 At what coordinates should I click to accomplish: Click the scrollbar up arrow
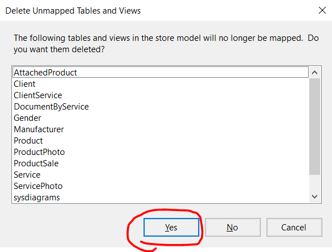pyautogui.click(x=315, y=73)
